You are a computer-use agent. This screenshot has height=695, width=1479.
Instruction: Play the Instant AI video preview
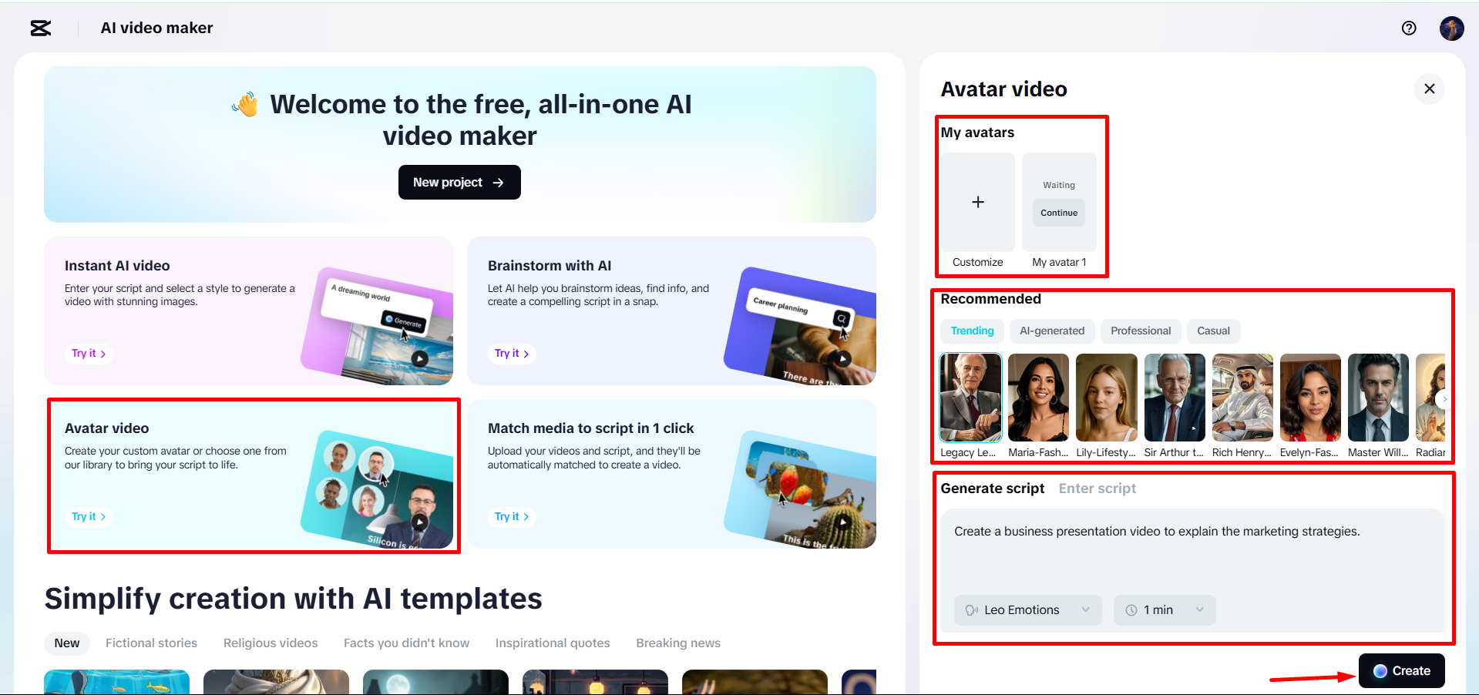pyautogui.click(x=418, y=359)
